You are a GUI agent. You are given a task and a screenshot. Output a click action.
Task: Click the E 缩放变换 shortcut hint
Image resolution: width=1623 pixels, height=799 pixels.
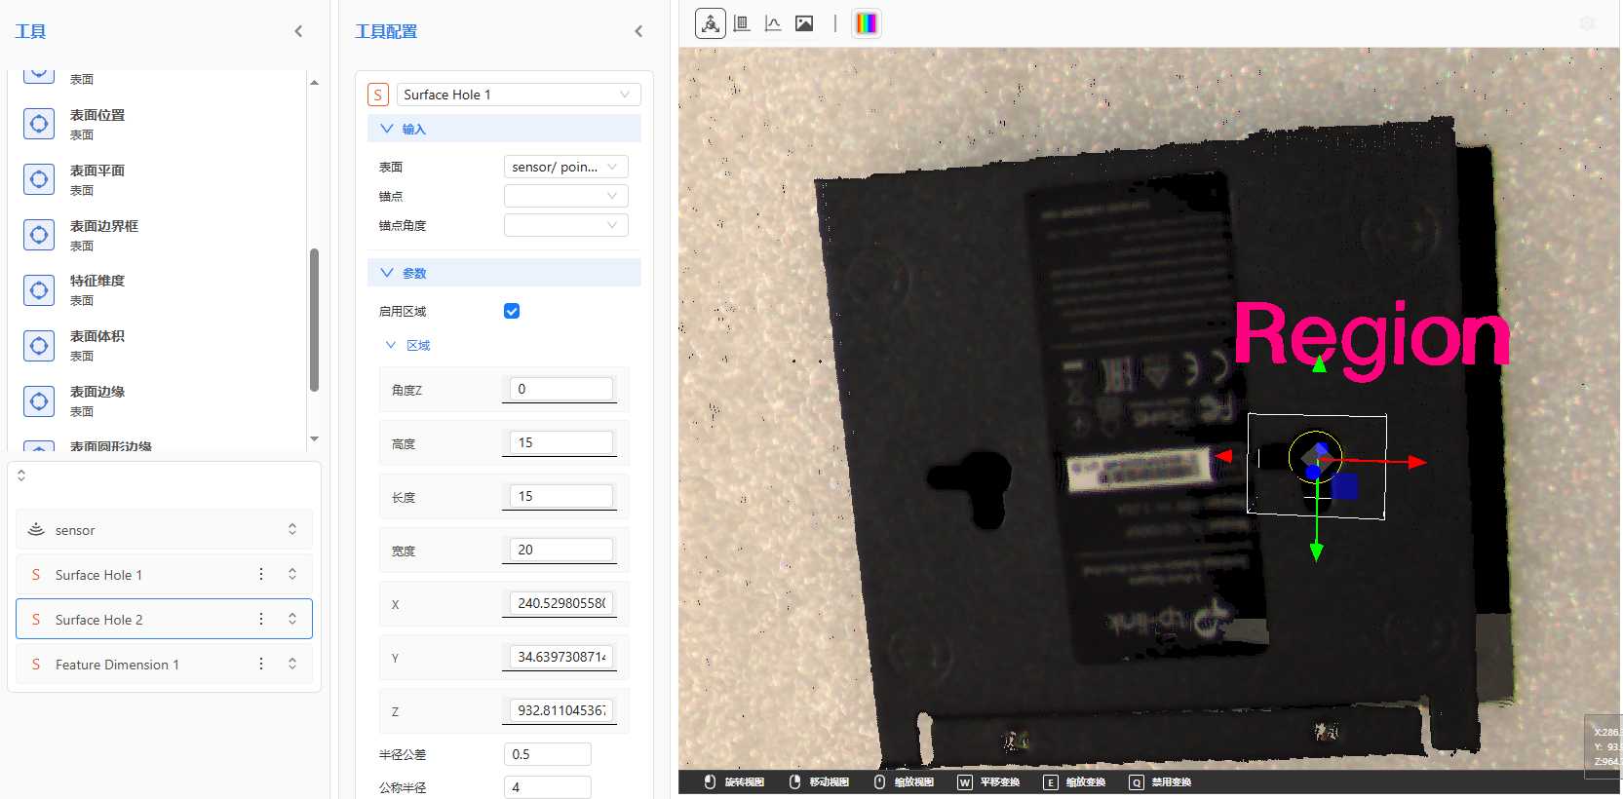tap(1074, 782)
